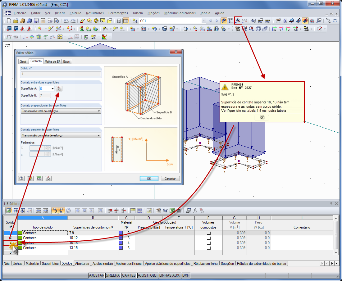This screenshot has height=281, width=342.
Task: Click Cancelar in the Editar sólido dialog
Action: pyautogui.click(x=170, y=179)
